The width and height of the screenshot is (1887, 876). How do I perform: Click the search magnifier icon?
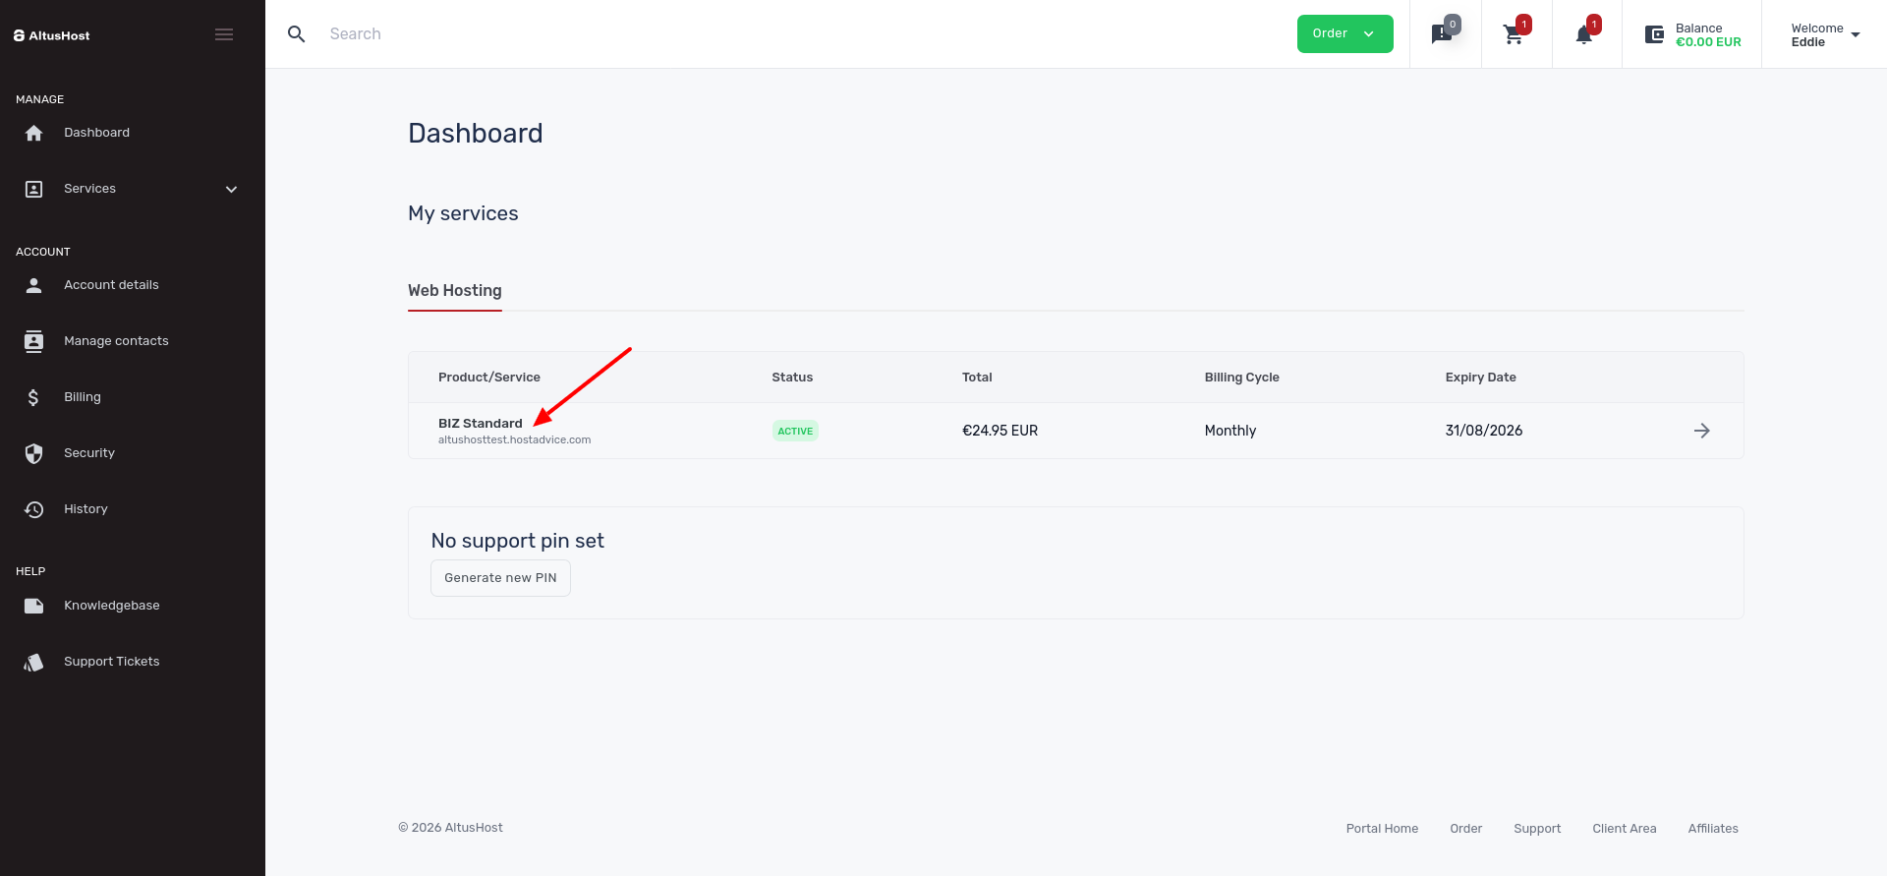pos(296,33)
